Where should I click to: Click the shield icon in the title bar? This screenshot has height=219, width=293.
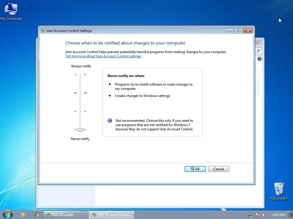click(43, 31)
